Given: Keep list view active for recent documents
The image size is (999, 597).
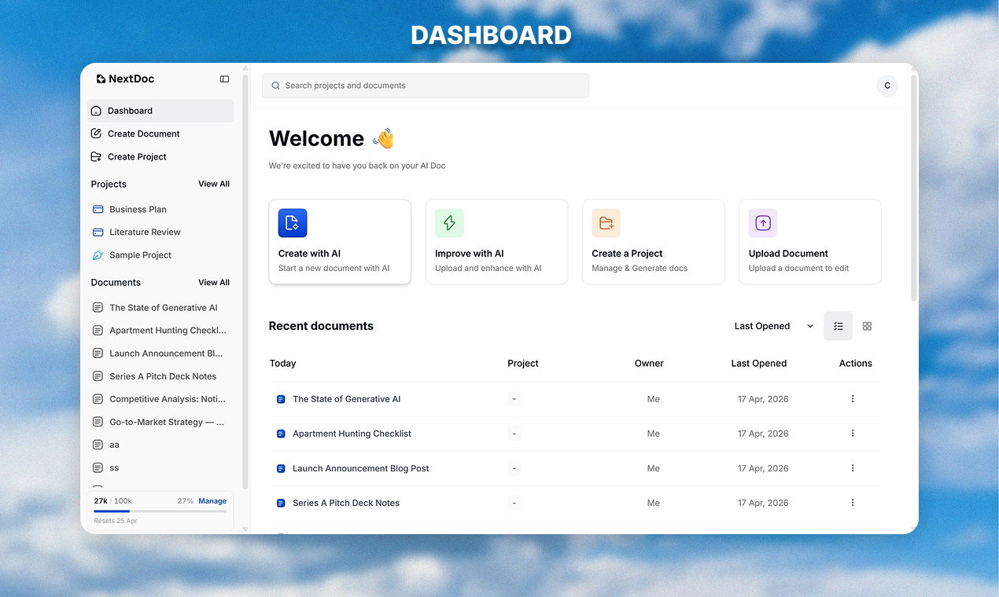Looking at the screenshot, I should [x=838, y=325].
